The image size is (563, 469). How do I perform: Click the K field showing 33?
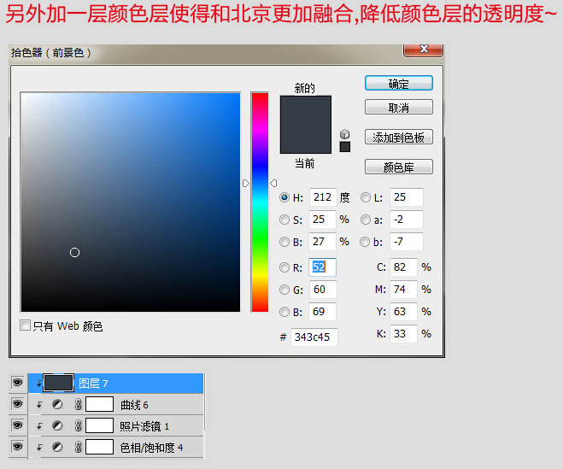[403, 334]
